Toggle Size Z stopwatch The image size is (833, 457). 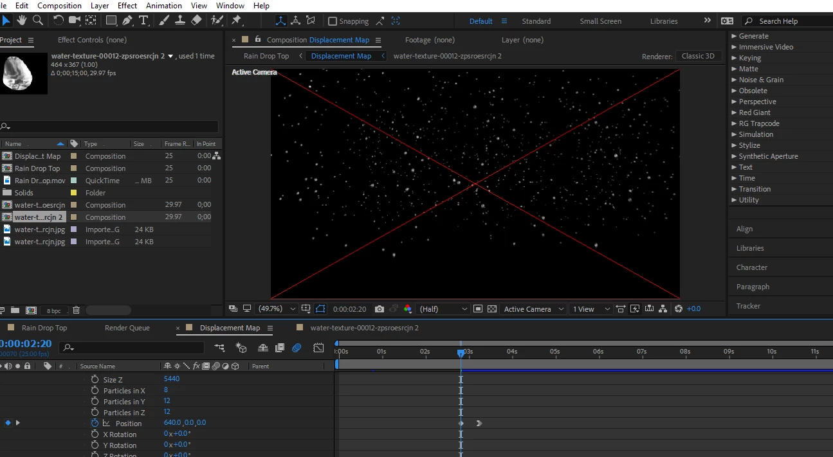point(95,379)
